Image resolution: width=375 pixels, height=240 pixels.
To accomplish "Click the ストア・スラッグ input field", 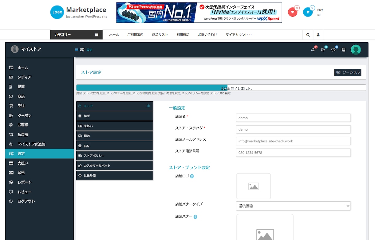I will pyautogui.click(x=293, y=130).
